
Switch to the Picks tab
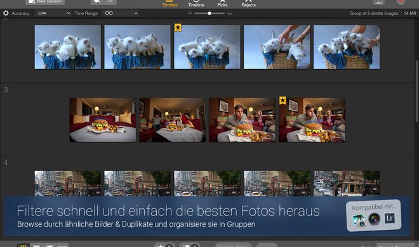click(222, 3)
